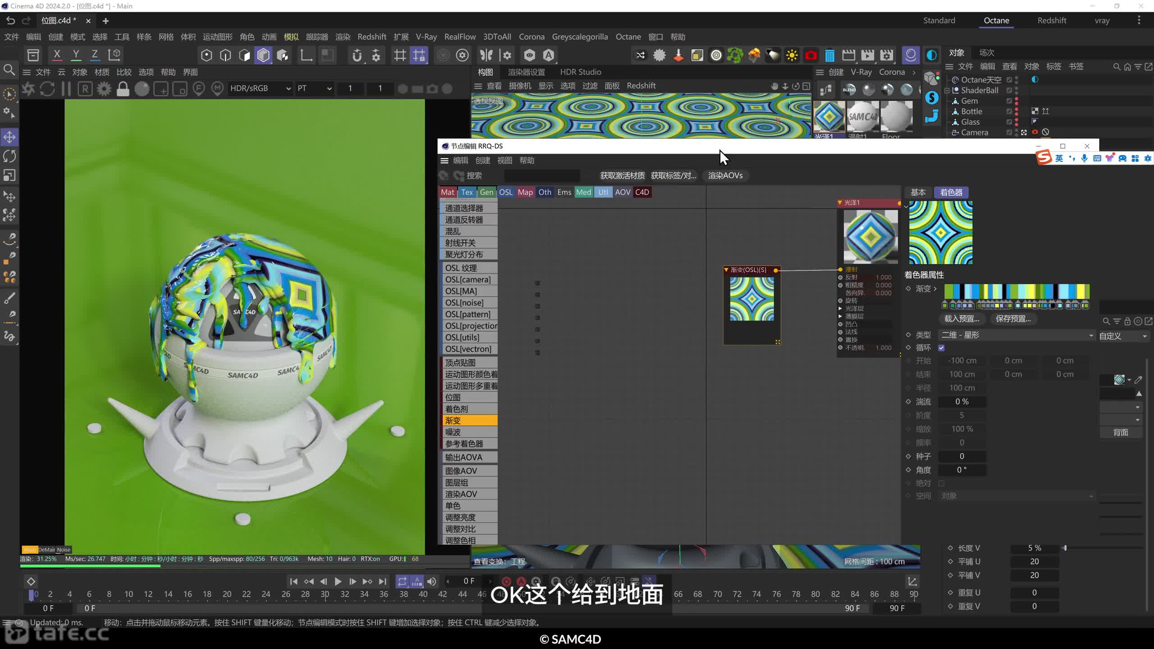Click the 背面 button

click(x=1121, y=433)
